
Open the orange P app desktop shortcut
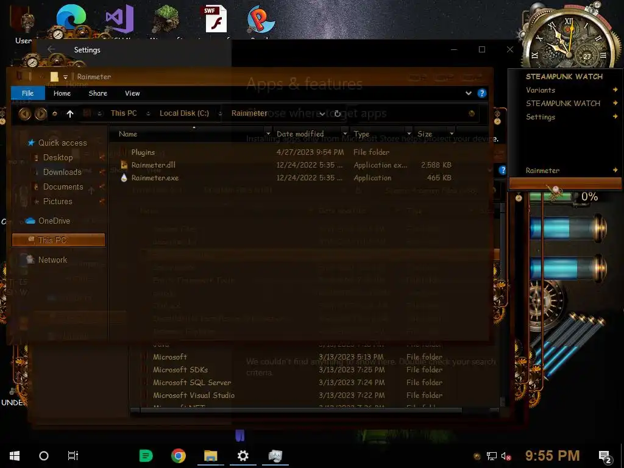pos(260,19)
